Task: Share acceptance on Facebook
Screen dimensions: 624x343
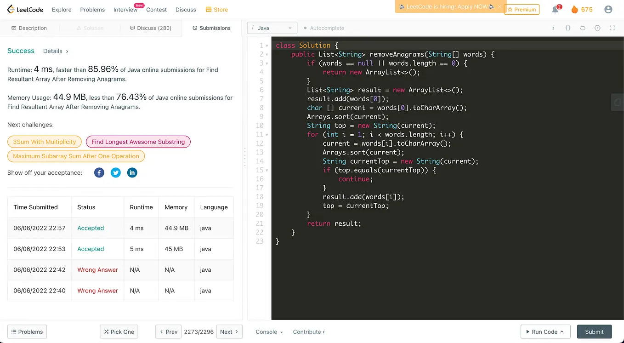Action: click(x=99, y=172)
